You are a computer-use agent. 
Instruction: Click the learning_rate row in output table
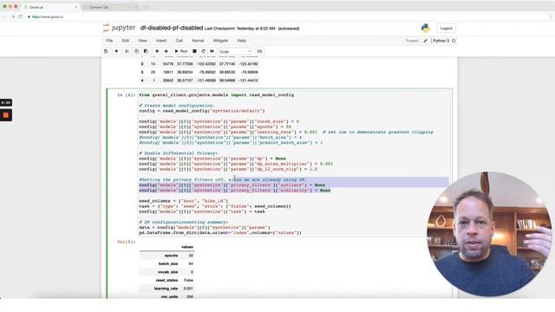click(x=166, y=289)
